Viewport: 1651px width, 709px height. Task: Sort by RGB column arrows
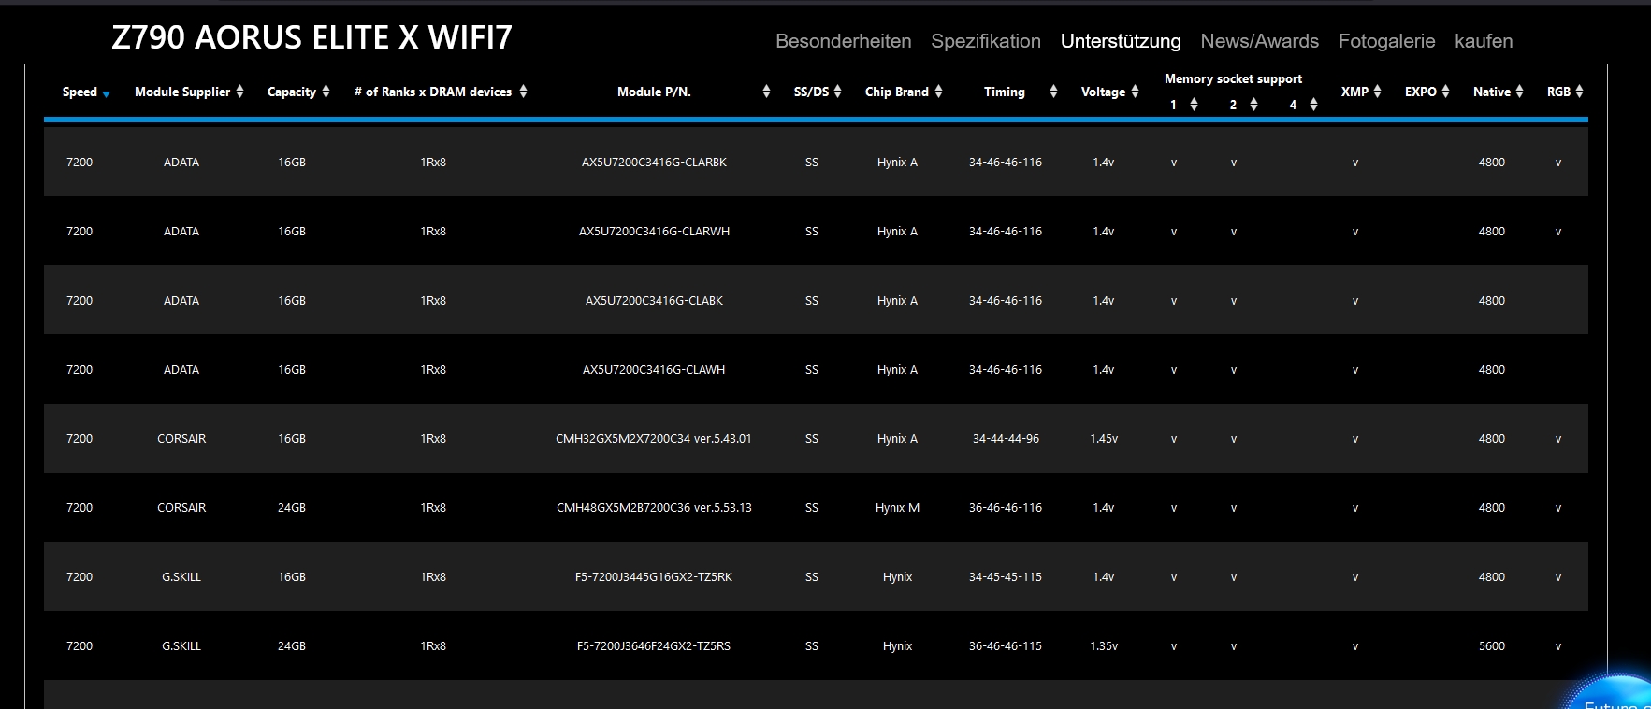pyautogui.click(x=1579, y=92)
